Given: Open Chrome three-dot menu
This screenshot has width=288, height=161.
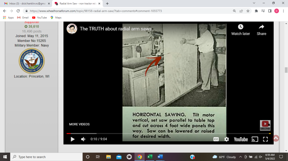Looking at the screenshot, I should coord(283,11).
